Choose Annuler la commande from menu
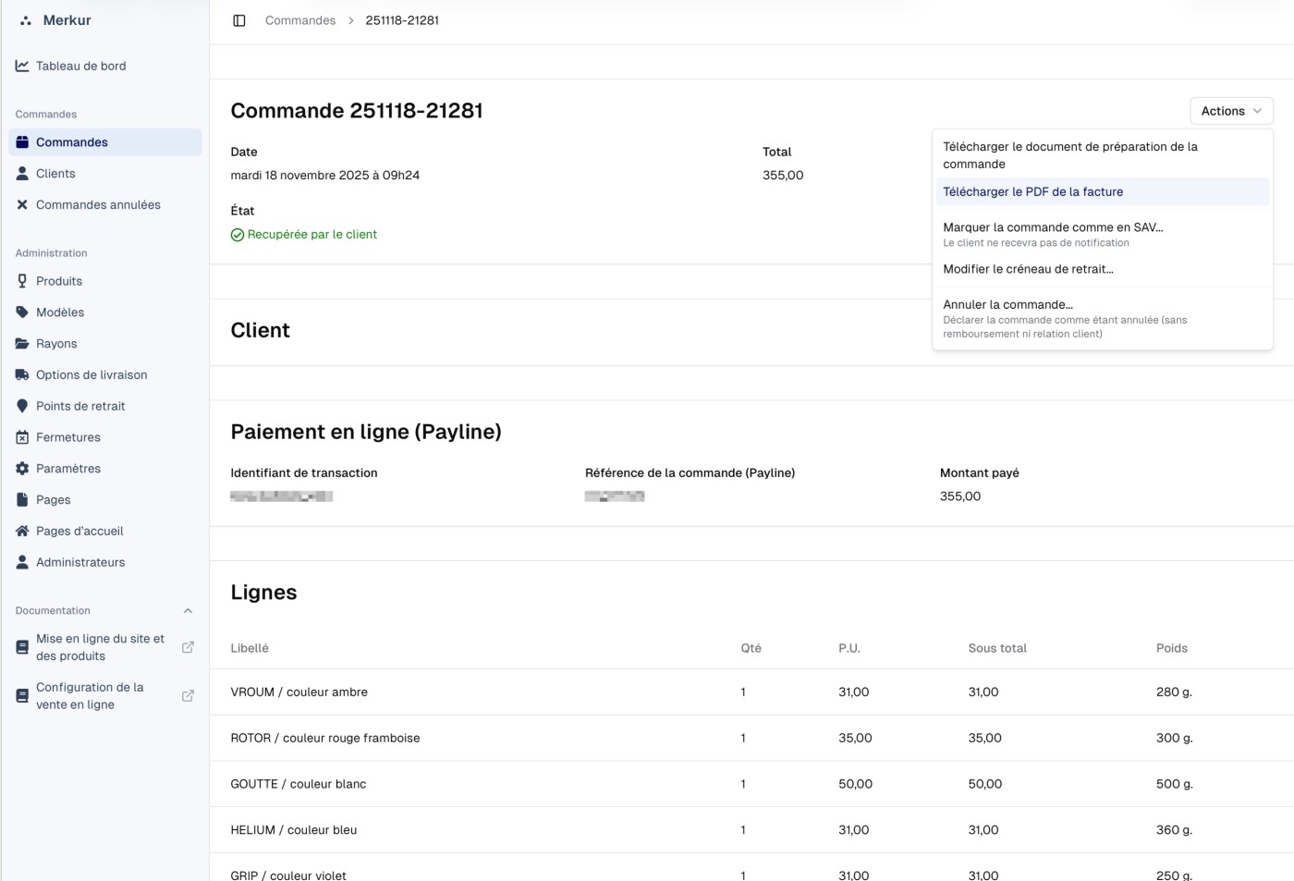The height and width of the screenshot is (881, 1294). click(1007, 304)
